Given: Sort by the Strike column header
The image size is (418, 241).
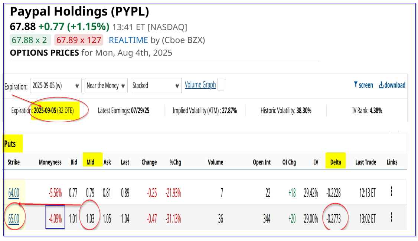Looking at the screenshot, I should click(x=14, y=162).
